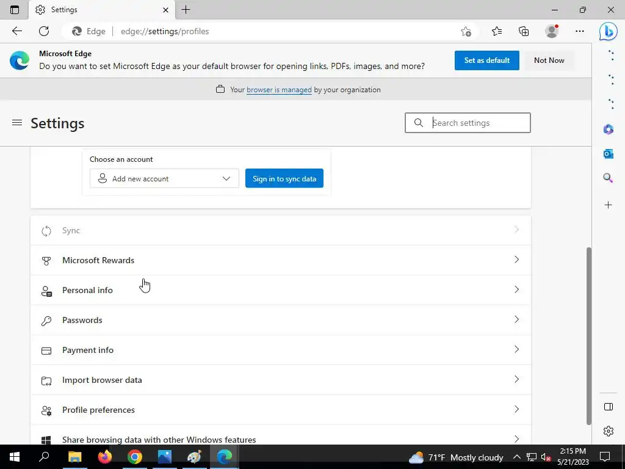Open taskbar search magnifier

tap(44, 457)
